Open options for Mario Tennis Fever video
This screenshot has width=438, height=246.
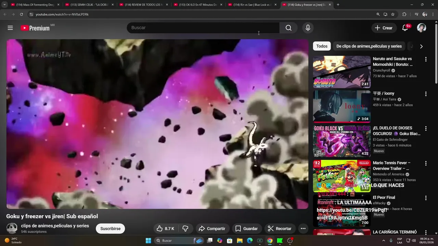click(426, 164)
